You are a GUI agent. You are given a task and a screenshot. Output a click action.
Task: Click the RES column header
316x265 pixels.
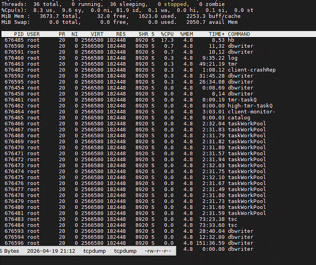(x=121, y=34)
